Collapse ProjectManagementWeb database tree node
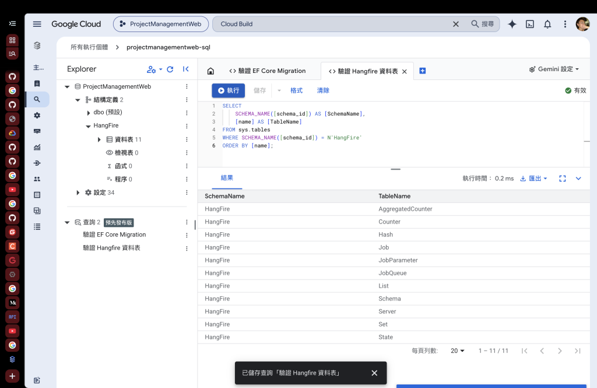This screenshot has height=388, width=597. tap(67, 87)
